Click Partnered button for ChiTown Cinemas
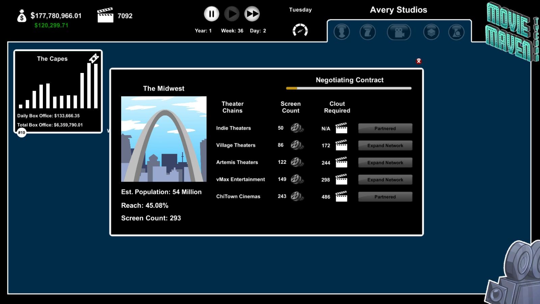Screen dimensions: 540x304 coord(385,197)
